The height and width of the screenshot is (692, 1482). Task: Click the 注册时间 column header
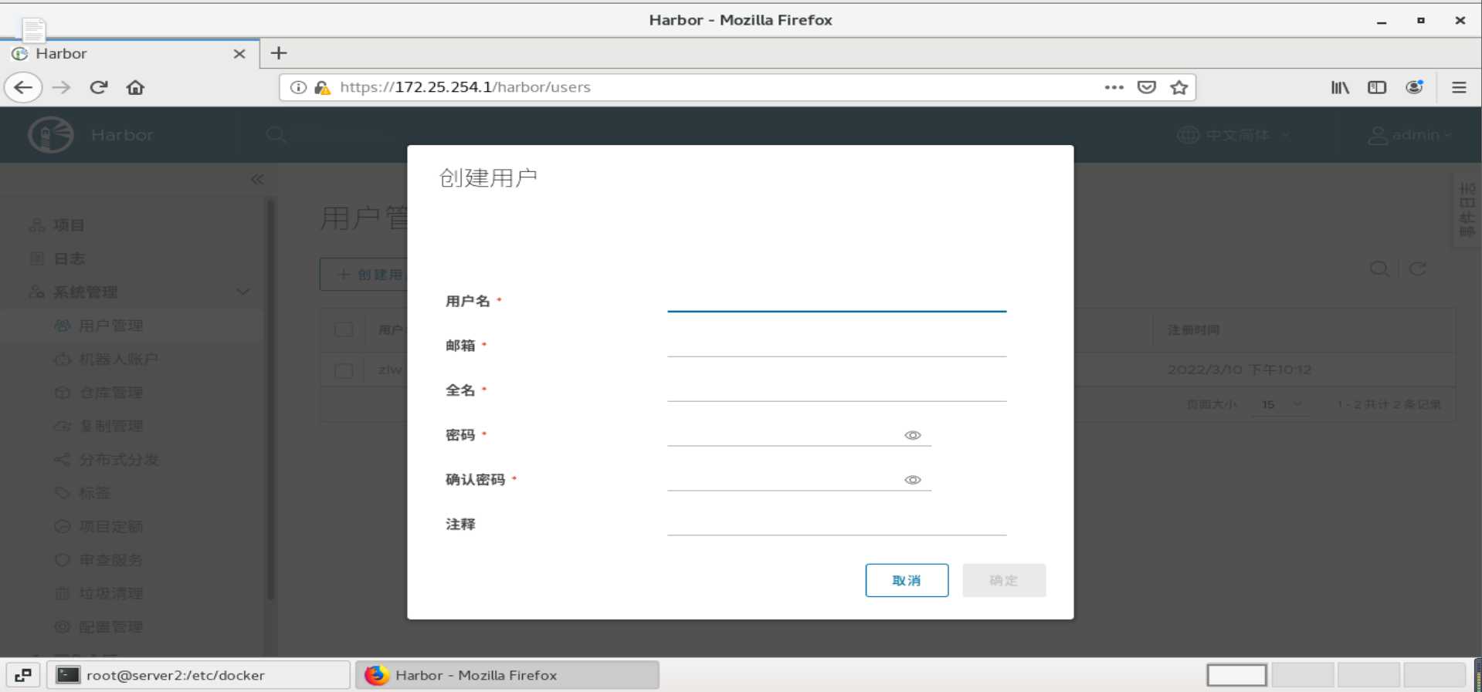pyautogui.click(x=1193, y=330)
